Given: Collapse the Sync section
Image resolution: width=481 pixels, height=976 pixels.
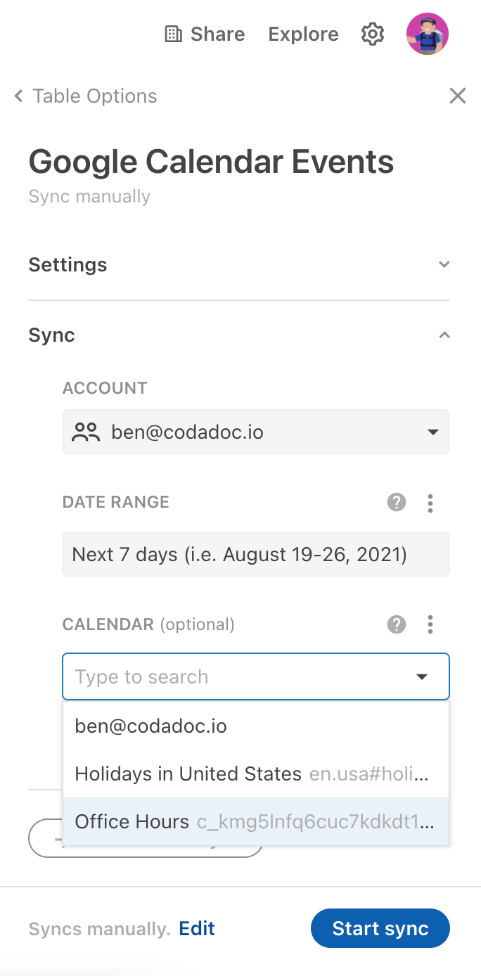Looking at the screenshot, I should coord(444,335).
